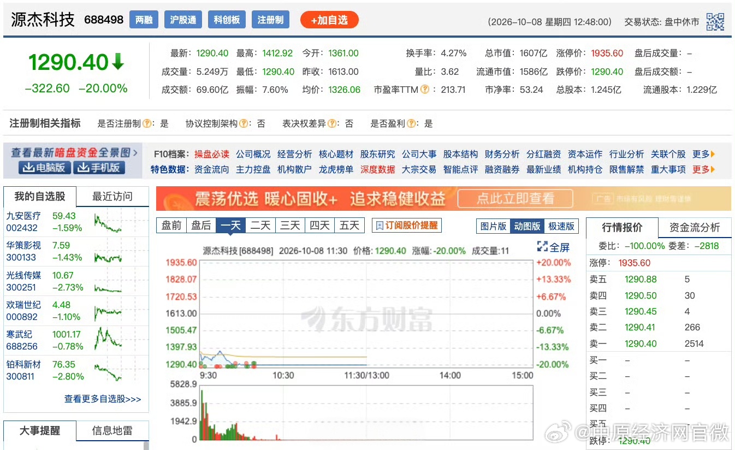The image size is (735, 450).
Task: Switch to 极速版 chart mode
Action: [x=561, y=226]
